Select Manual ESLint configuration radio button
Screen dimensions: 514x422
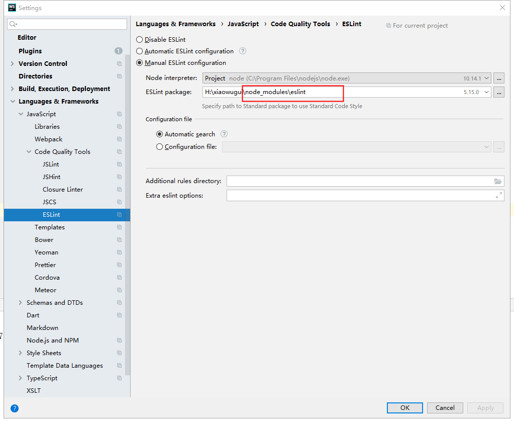[140, 63]
